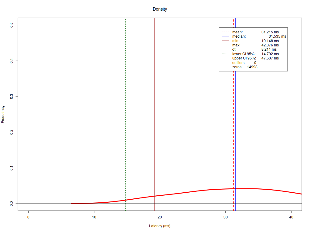Viewport: 311px width, 233px height.
Task: Click the blue median legend line
Action: [226, 36]
